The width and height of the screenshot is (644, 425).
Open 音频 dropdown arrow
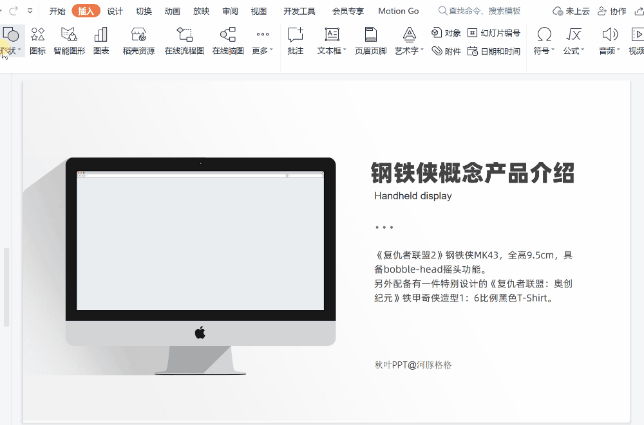pos(618,50)
